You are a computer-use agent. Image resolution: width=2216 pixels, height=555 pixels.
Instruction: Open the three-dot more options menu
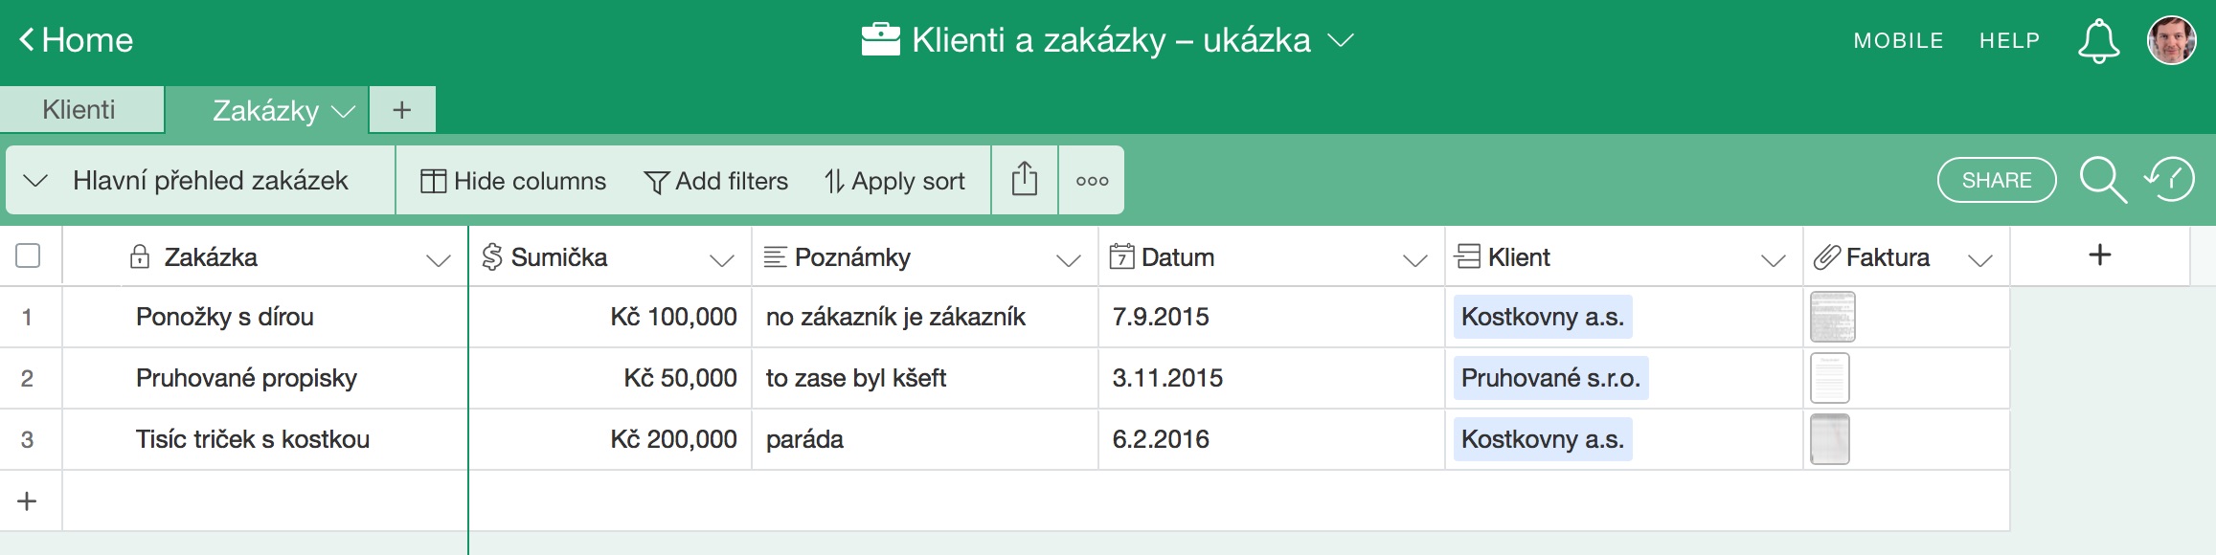1092,181
